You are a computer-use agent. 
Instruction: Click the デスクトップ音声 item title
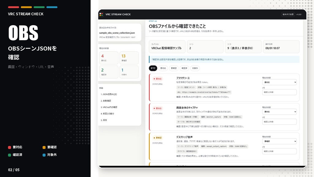(184, 137)
